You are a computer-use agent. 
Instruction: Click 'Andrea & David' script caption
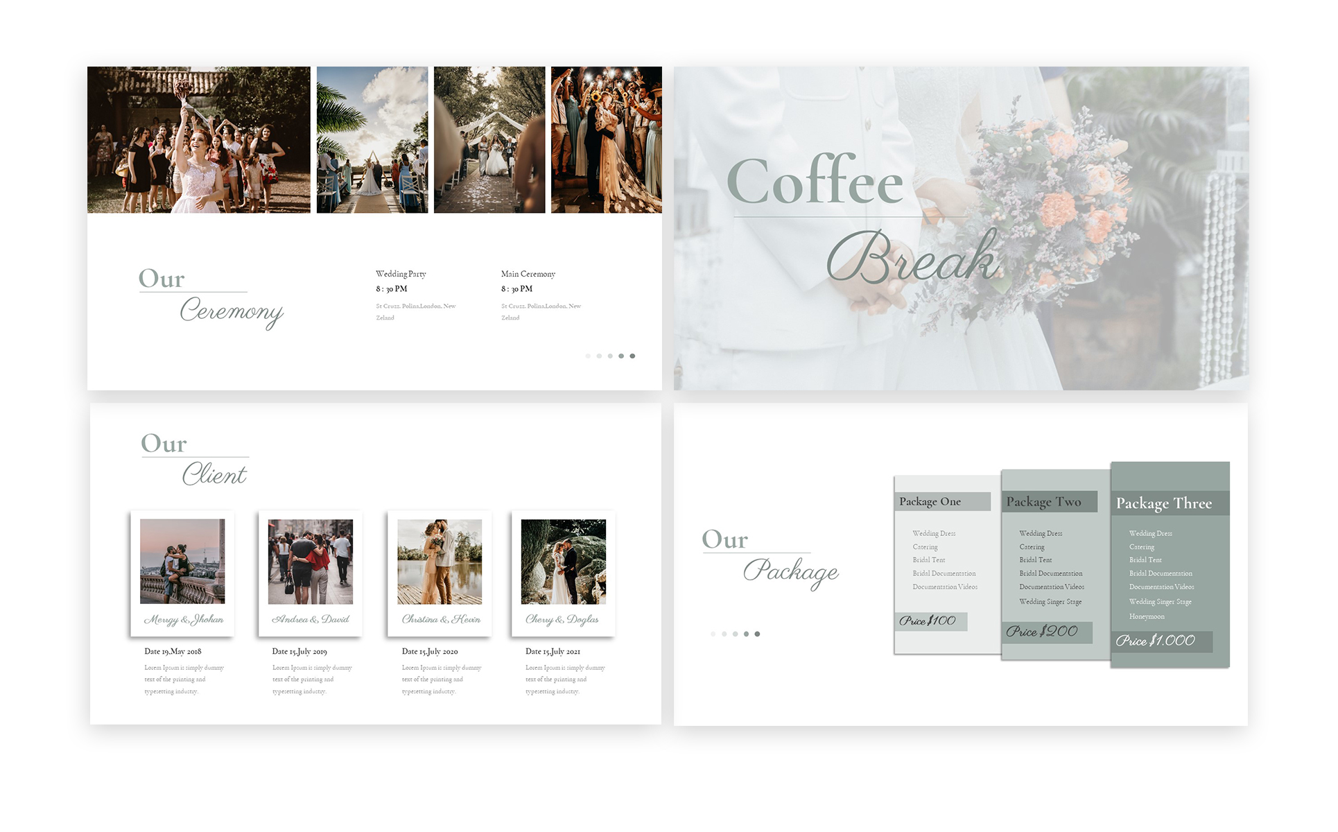(x=311, y=619)
